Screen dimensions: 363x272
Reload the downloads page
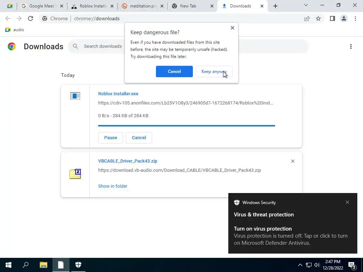tap(30, 18)
